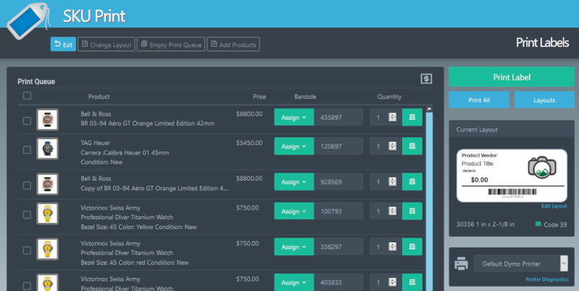Check the Victorinox Color: red row checkbox

(27, 250)
